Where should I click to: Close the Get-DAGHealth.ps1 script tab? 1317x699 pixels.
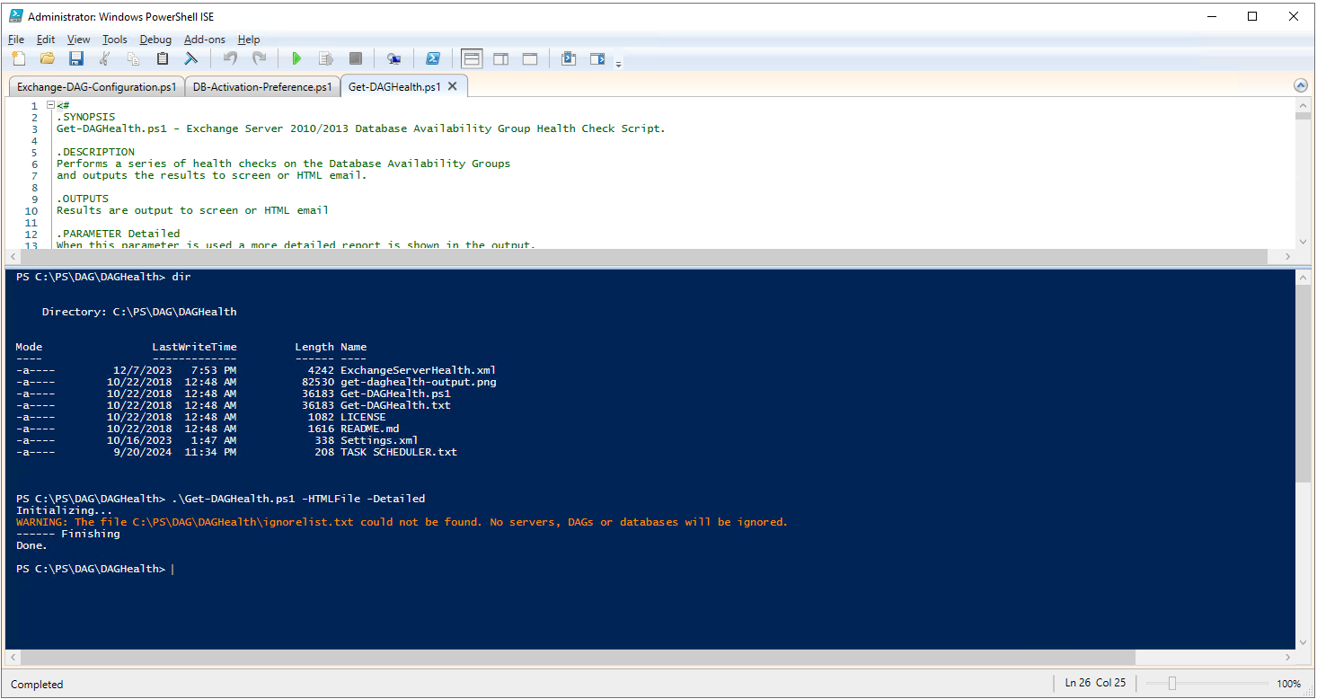click(x=453, y=86)
